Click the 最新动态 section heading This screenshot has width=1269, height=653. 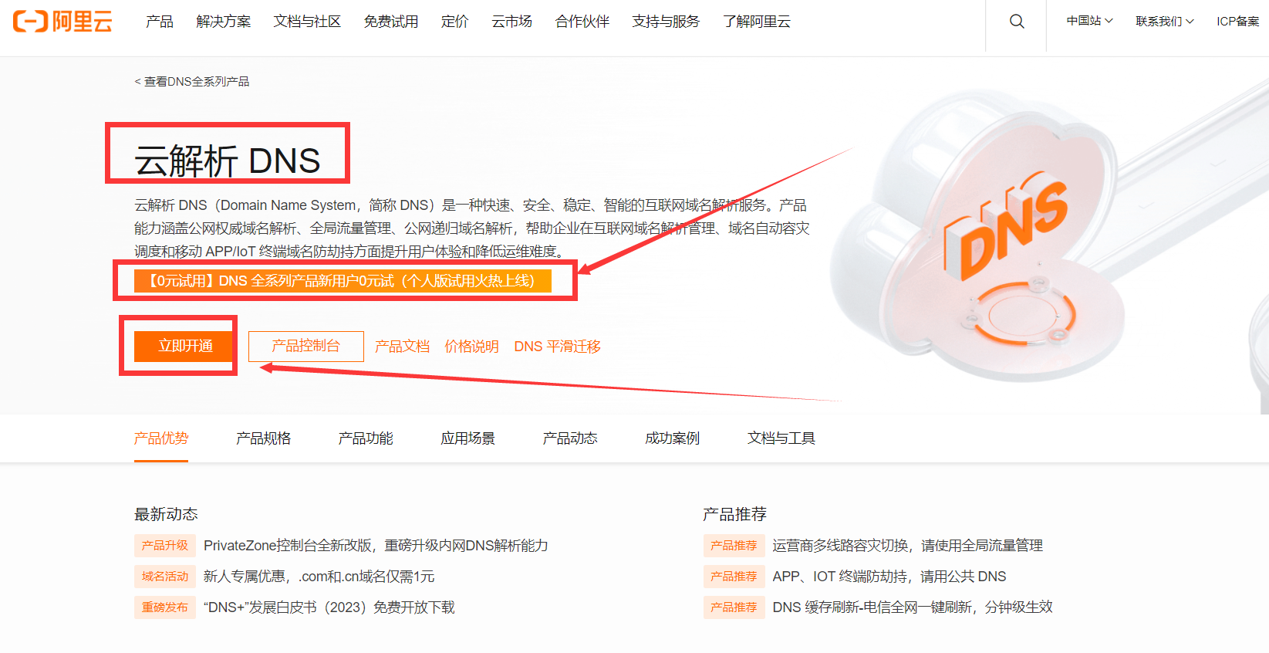pyautogui.click(x=166, y=514)
